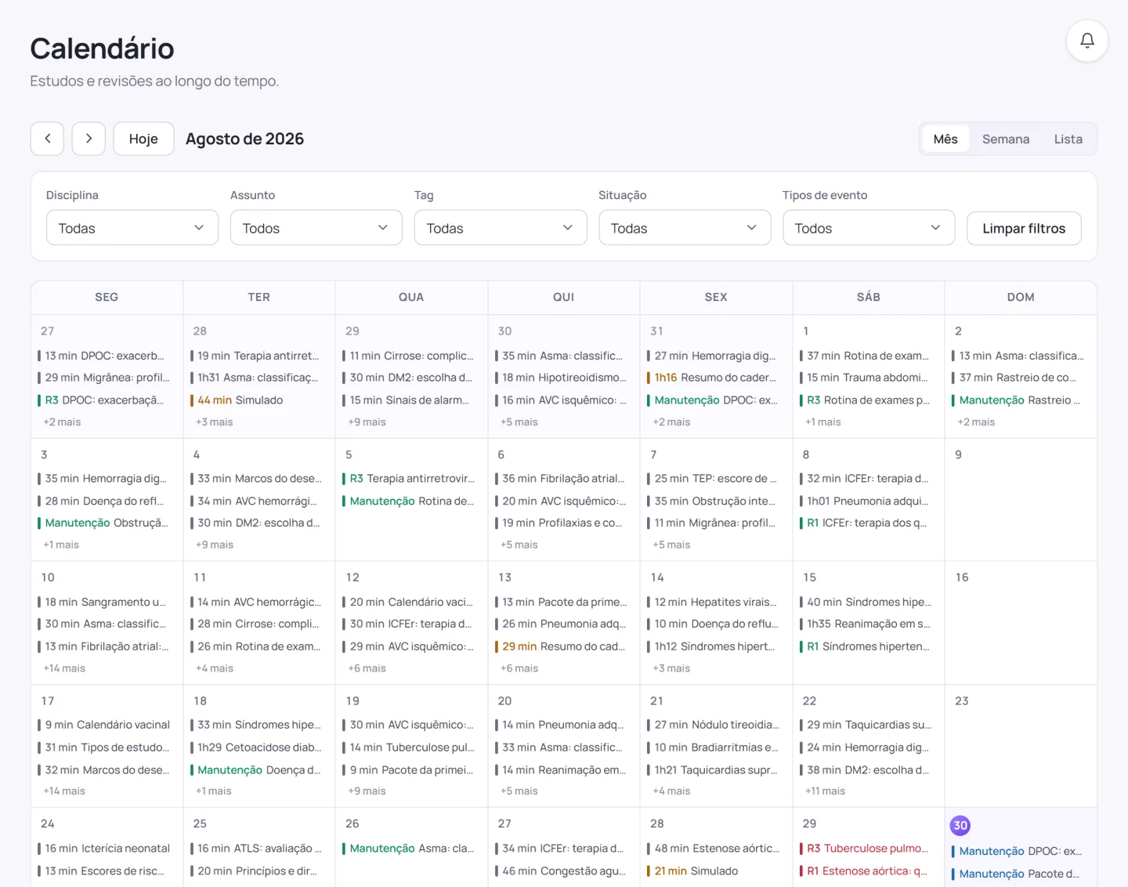Open the Assunto dropdown
The width and height of the screenshot is (1128, 887).
tap(316, 228)
